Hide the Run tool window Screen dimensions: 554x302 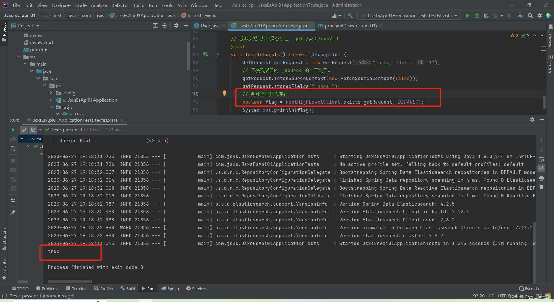click(x=542, y=120)
